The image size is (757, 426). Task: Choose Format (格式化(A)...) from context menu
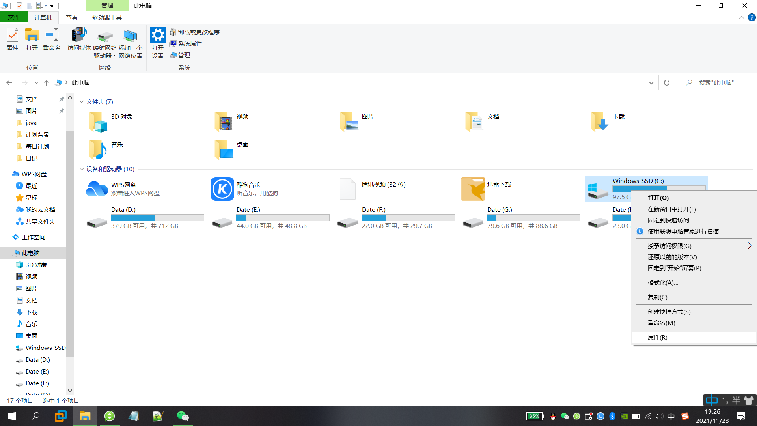point(663,282)
